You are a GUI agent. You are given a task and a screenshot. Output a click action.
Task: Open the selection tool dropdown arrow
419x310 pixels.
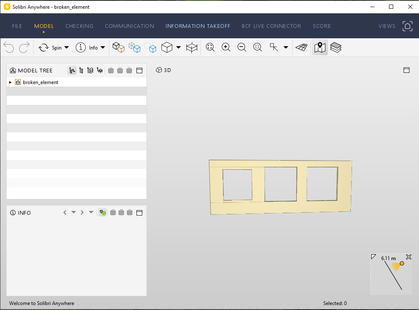tap(286, 47)
